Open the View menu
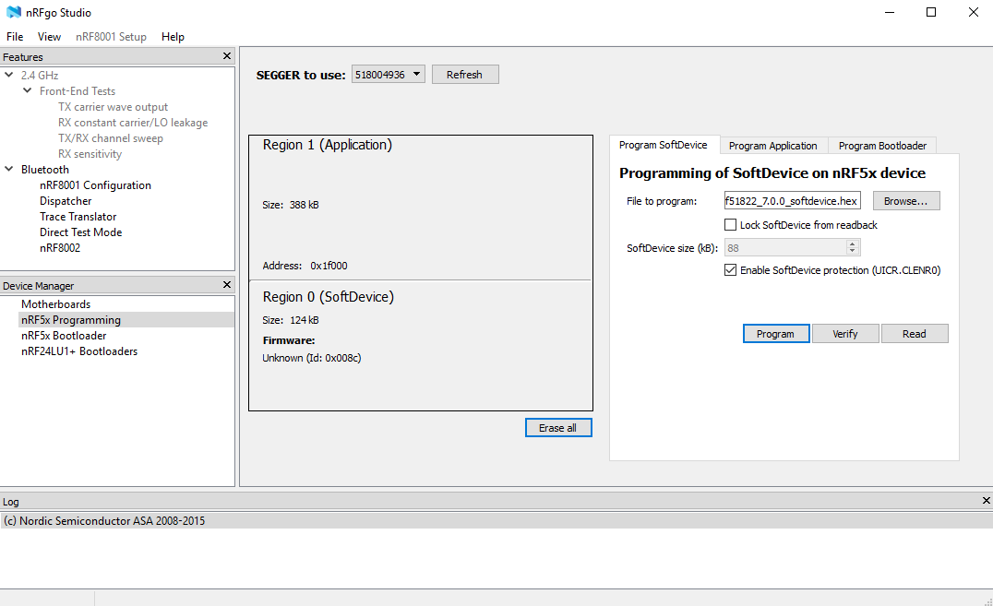 (x=49, y=37)
